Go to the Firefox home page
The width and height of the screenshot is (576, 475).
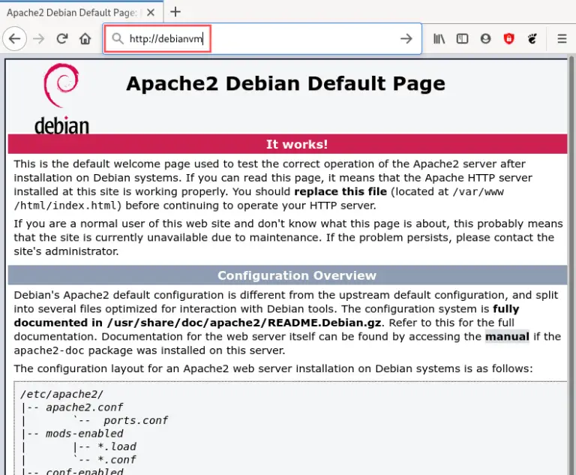tap(85, 39)
